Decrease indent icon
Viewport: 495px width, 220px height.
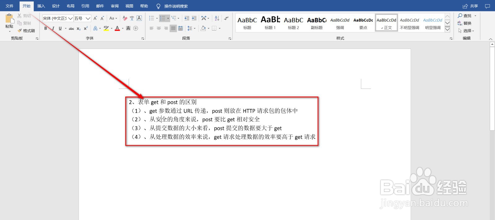click(x=187, y=18)
